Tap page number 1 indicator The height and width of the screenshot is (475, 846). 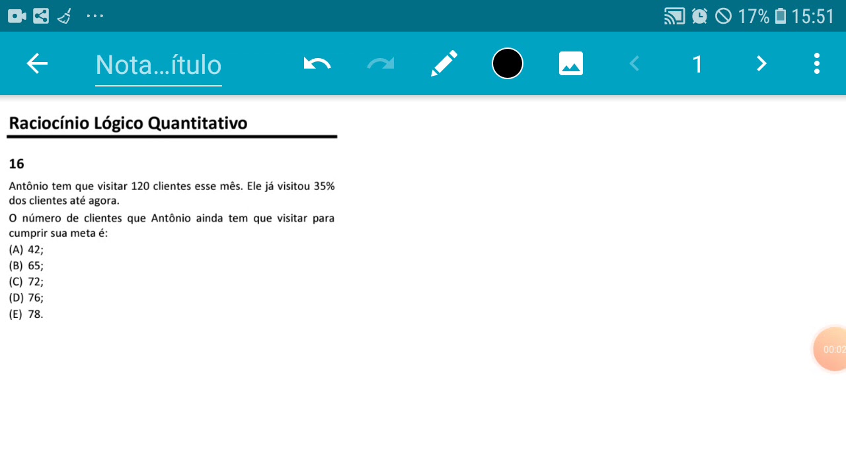[697, 65]
